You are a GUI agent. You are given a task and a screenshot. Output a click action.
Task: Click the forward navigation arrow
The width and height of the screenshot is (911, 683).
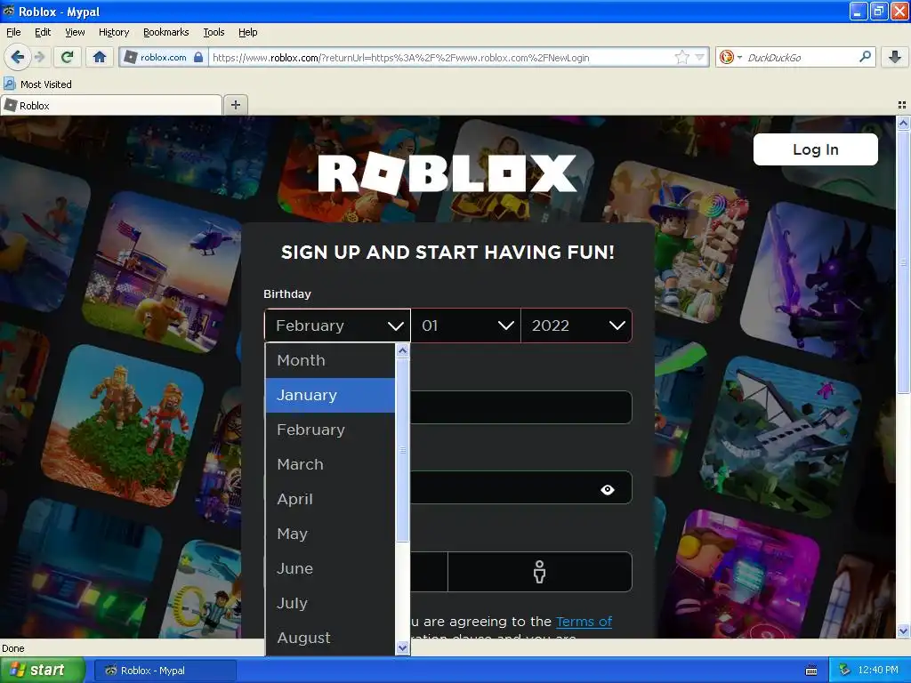tap(39, 57)
